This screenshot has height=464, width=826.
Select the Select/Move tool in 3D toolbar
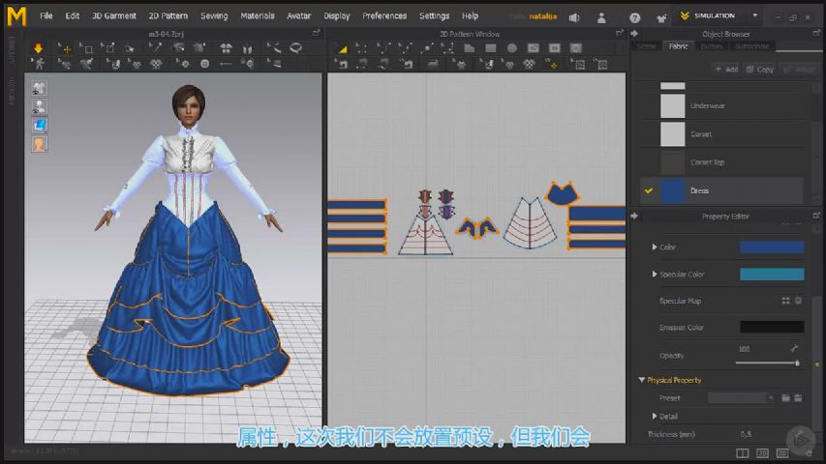(65, 48)
